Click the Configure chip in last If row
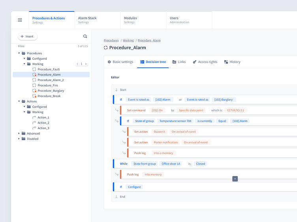The width and height of the screenshot is (297, 222). pos(134,187)
